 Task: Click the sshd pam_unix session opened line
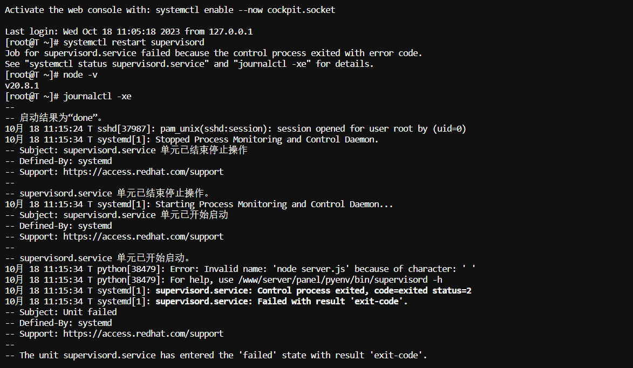pyautogui.click(x=235, y=129)
